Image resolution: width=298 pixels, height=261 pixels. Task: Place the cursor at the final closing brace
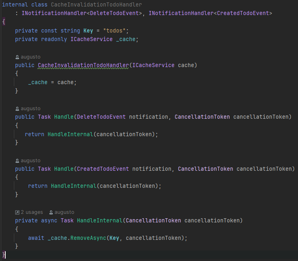[4, 255]
